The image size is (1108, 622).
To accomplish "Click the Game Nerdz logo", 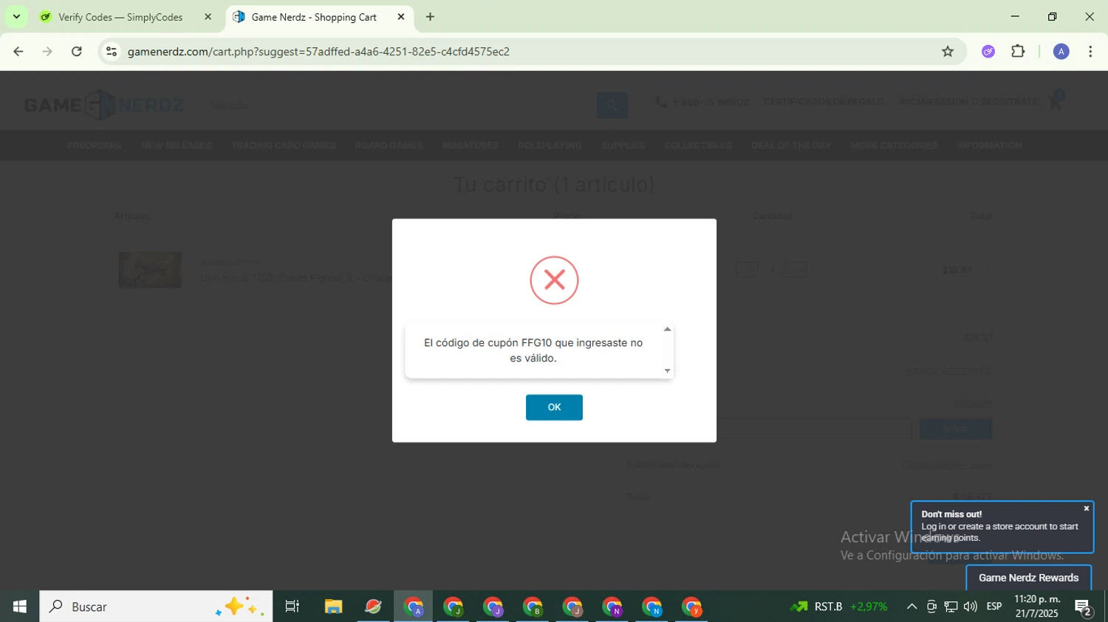I will tap(103, 106).
